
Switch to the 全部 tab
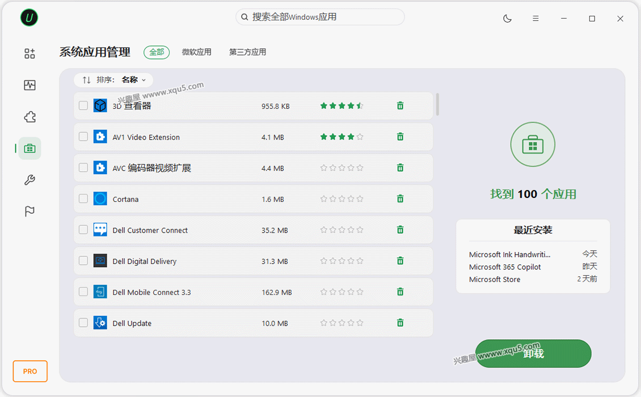[157, 52]
